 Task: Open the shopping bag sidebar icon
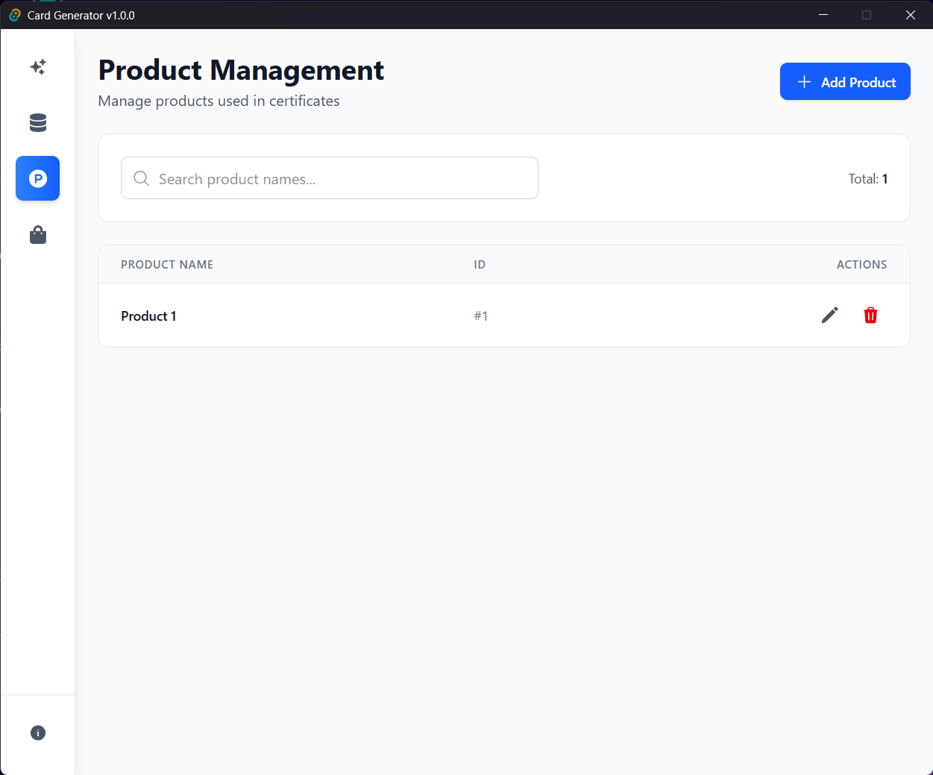point(38,235)
